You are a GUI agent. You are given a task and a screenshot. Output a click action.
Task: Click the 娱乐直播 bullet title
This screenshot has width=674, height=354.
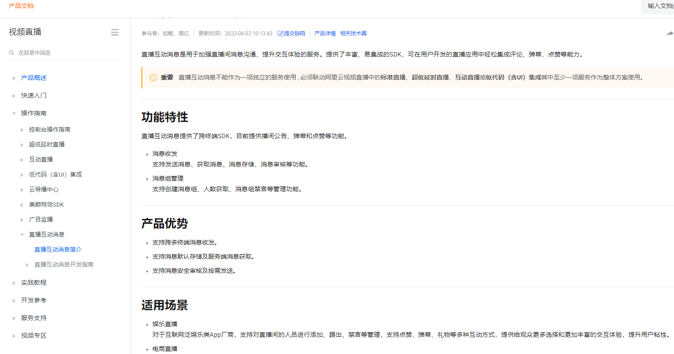(x=165, y=324)
